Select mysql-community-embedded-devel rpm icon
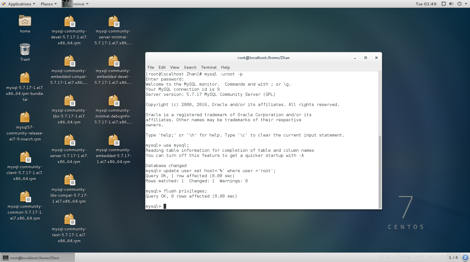Viewport: 470px width, 262px height. [x=113, y=61]
